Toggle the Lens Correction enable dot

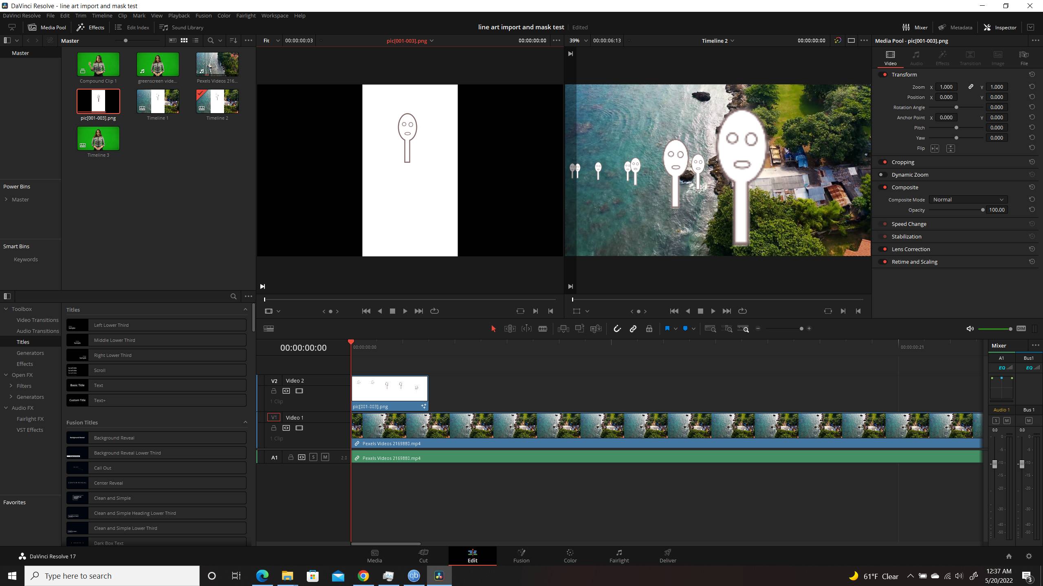[x=884, y=249]
